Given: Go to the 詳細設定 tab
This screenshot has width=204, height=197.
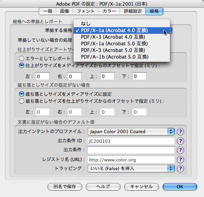Looking at the screenshot, I should [x=133, y=11].
